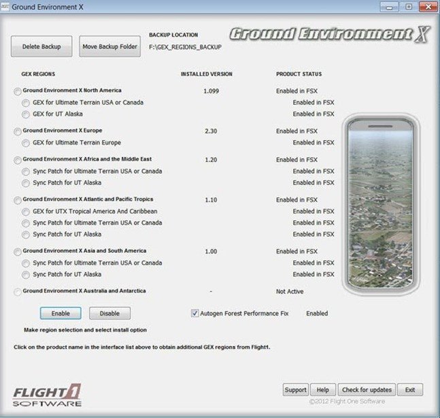Click the Not Active status text
The width and height of the screenshot is (440, 418).
coord(290,292)
